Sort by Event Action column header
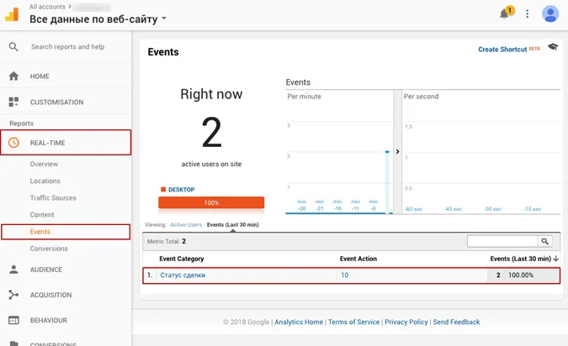The height and width of the screenshot is (346, 568). click(358, 259)
